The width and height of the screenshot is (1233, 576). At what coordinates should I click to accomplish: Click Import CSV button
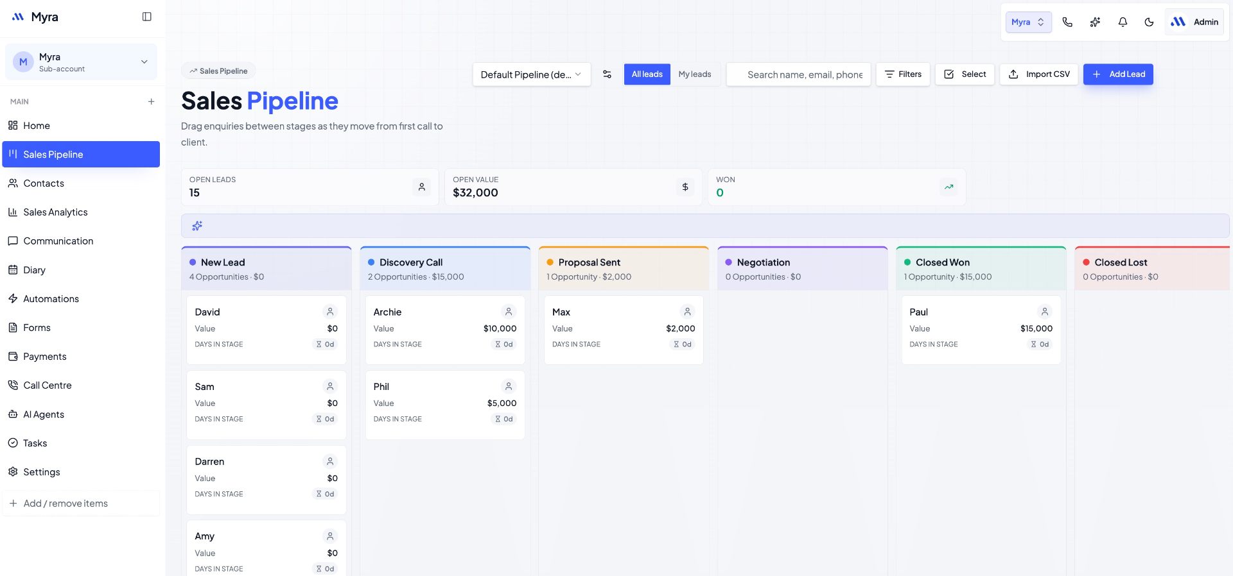(x=1039, y=74)
